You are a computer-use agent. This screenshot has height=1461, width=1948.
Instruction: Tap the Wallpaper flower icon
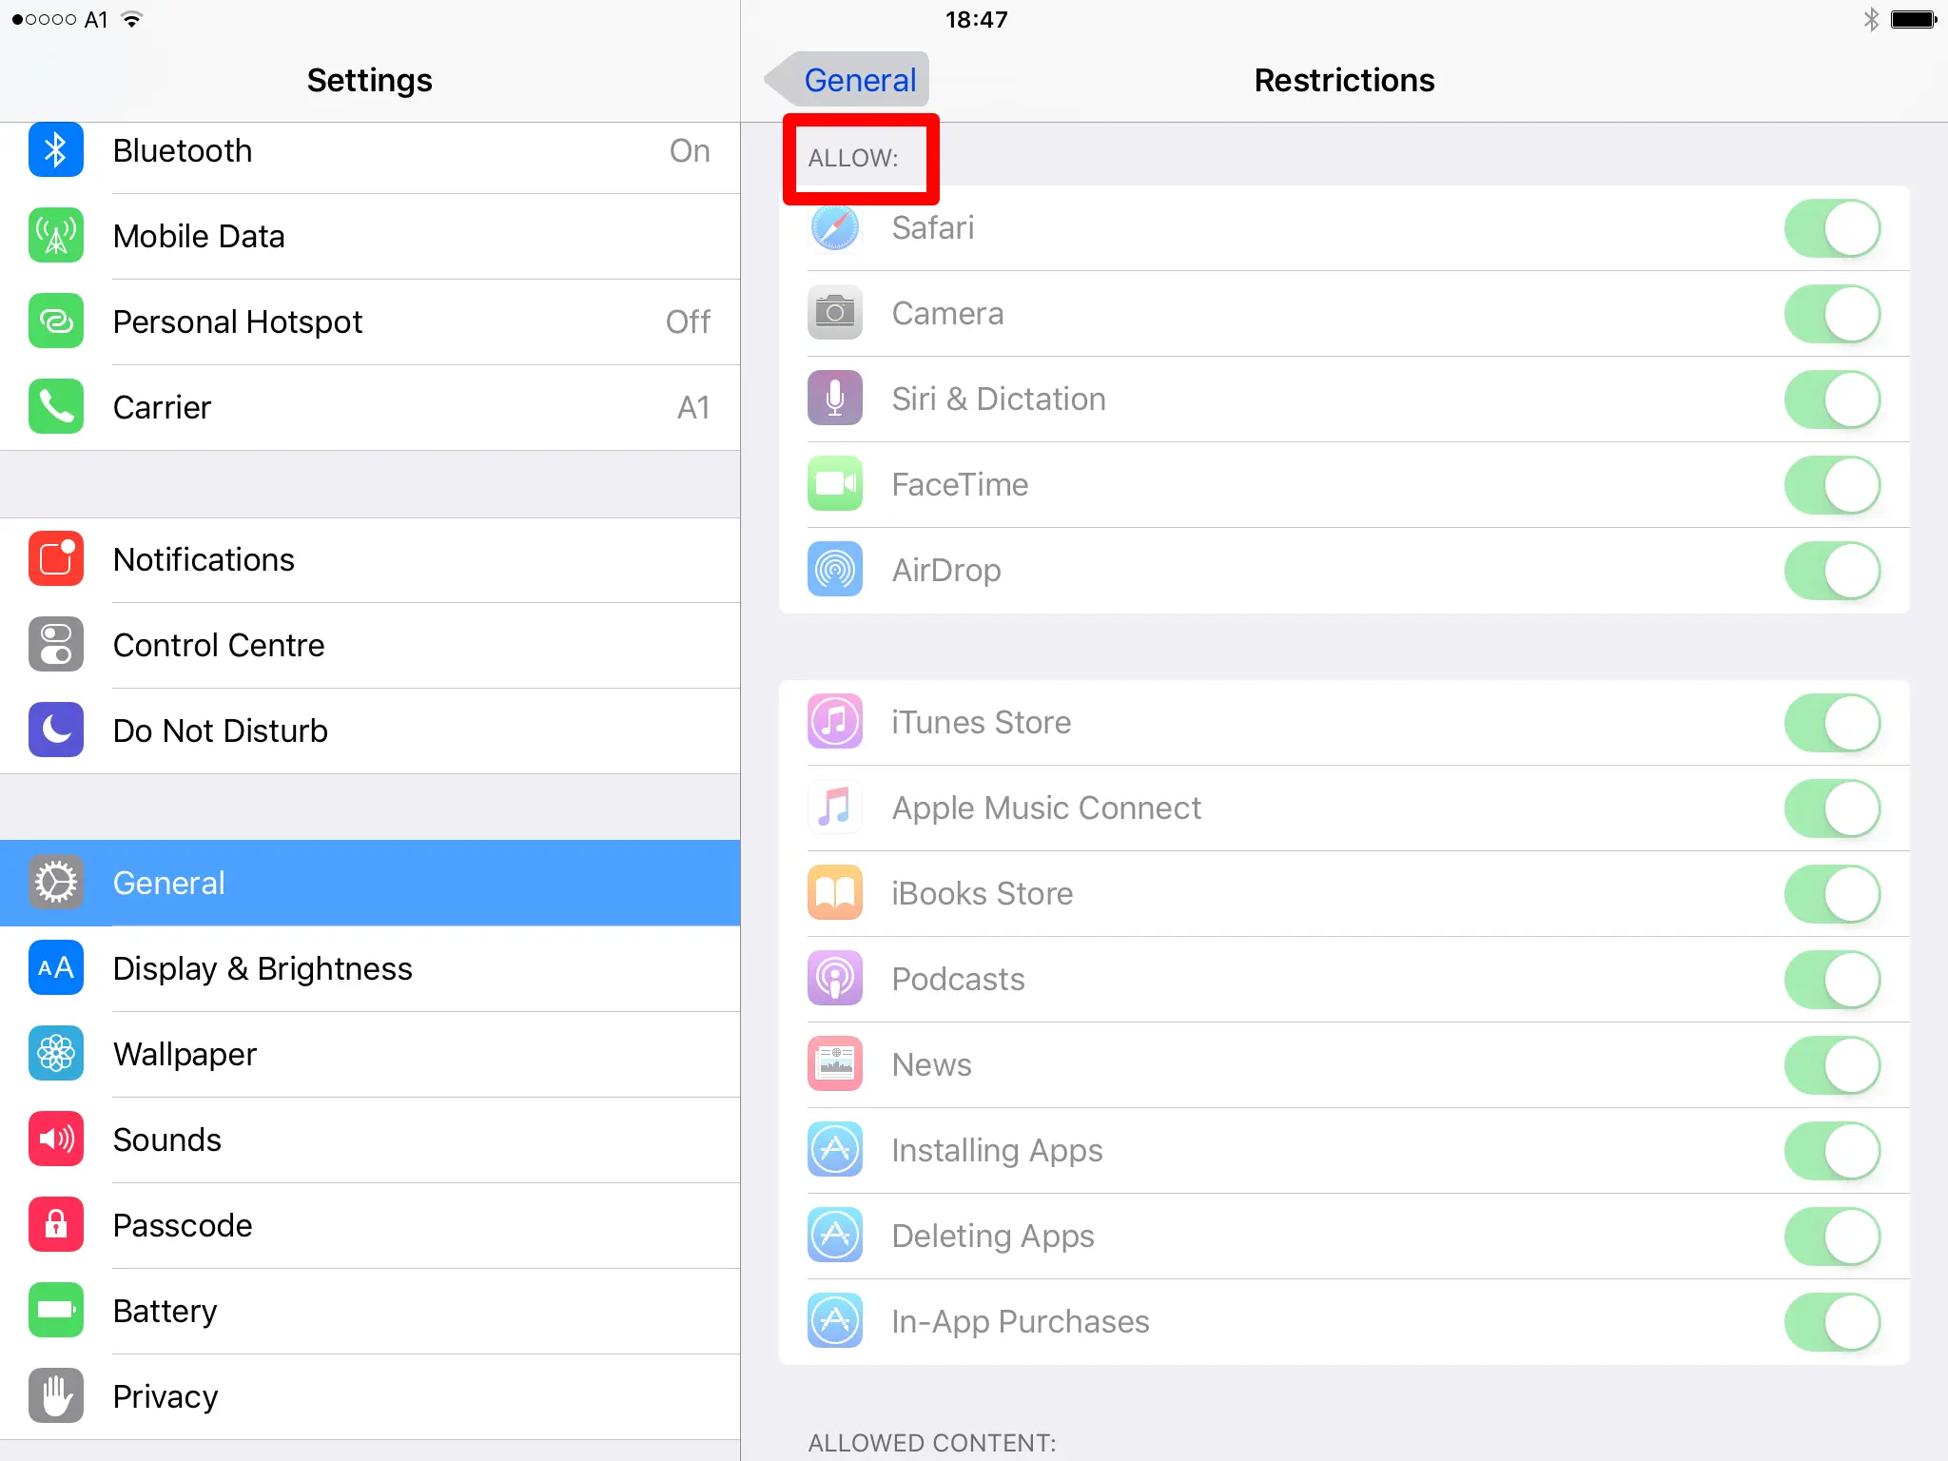[56, 1054]
